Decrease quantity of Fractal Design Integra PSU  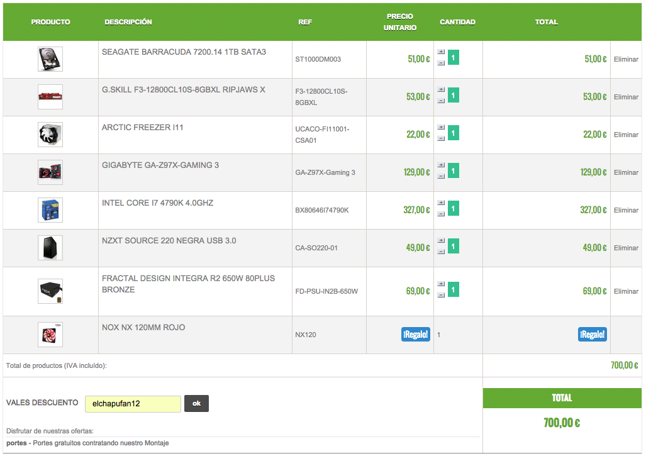coord(441,295)
